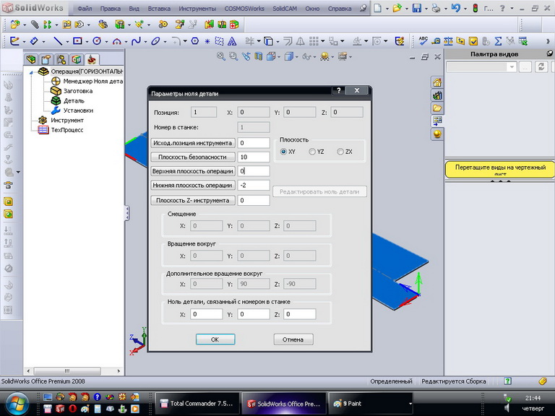Collapse the Операция tree node

31,72
